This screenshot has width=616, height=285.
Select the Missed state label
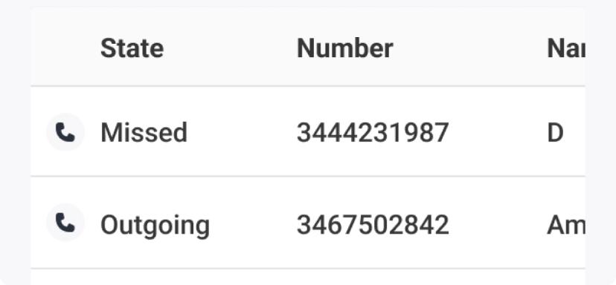pos(144,133)
